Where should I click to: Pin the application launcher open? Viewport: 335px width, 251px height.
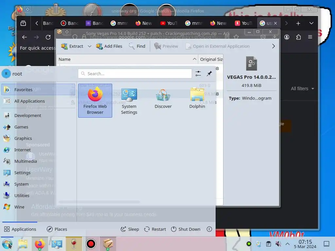pos(209,74)
